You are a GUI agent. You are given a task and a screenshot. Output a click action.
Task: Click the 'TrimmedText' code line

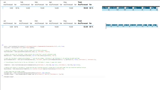tap(42, 65)
